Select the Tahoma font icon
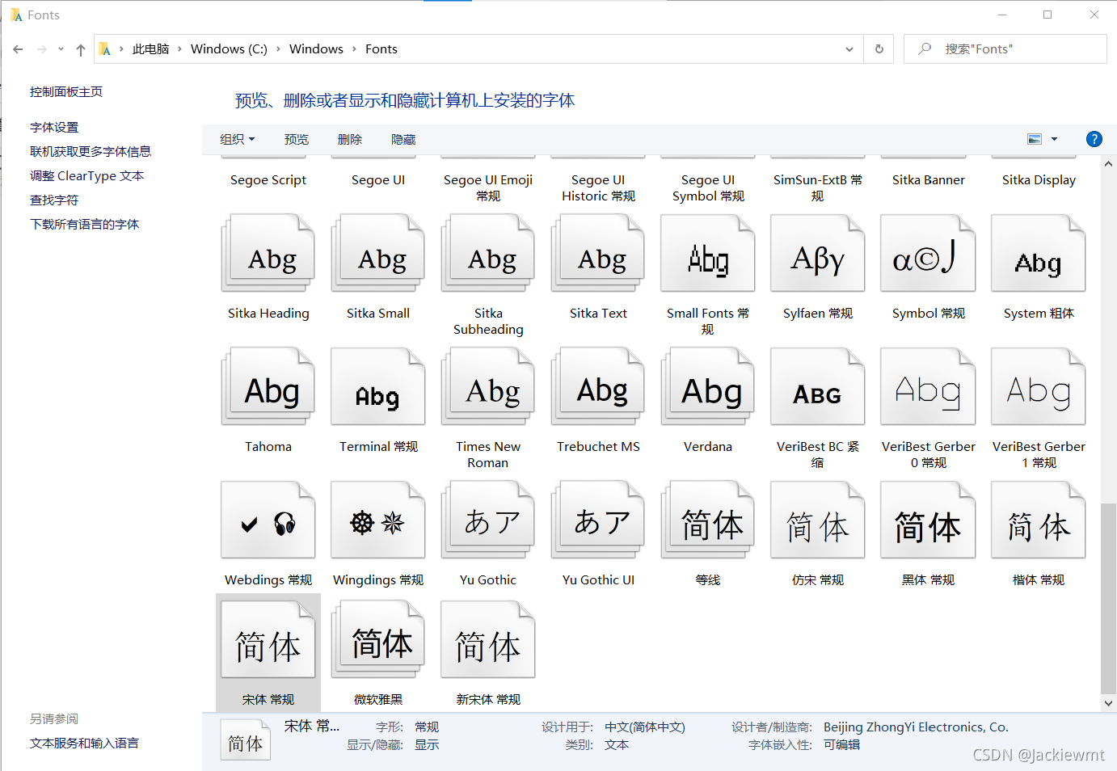The width and height of the screenshot is (1117, 771). [x=268, y=386]
